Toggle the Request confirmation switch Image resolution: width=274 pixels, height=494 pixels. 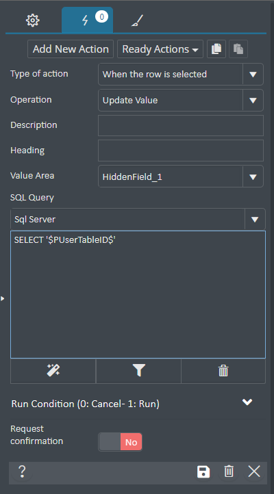point(120,442)
